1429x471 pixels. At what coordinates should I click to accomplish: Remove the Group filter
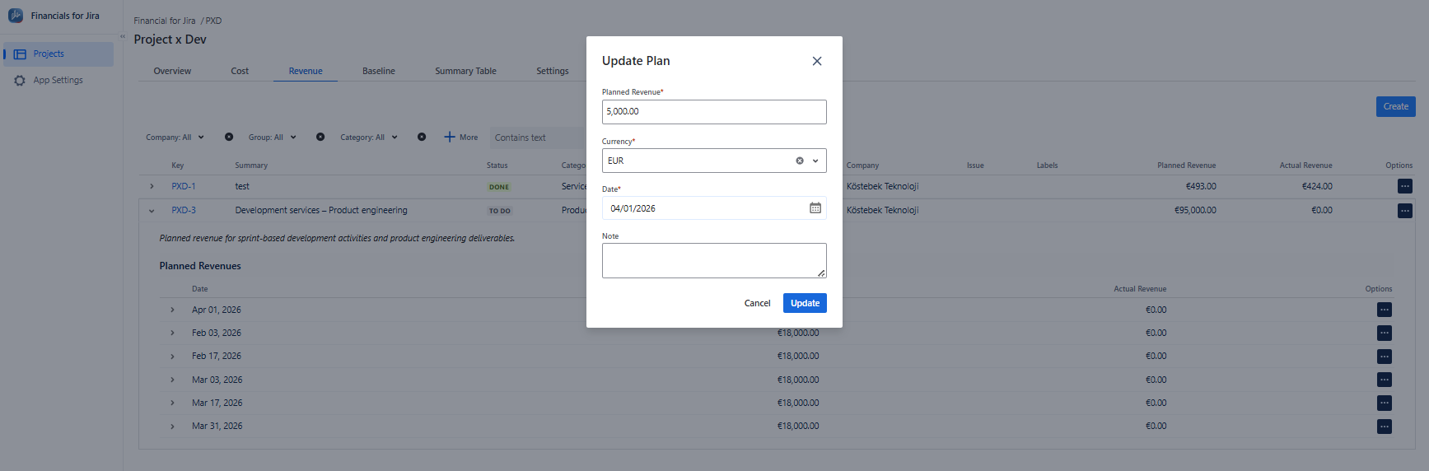click(x=320, y=138)
